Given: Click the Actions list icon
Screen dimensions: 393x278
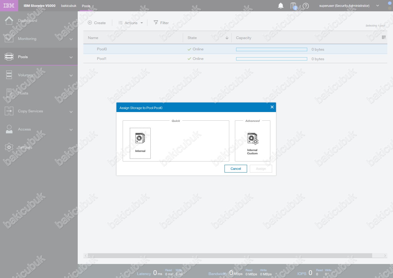Looking at the screenshot, I should [120, 23].
